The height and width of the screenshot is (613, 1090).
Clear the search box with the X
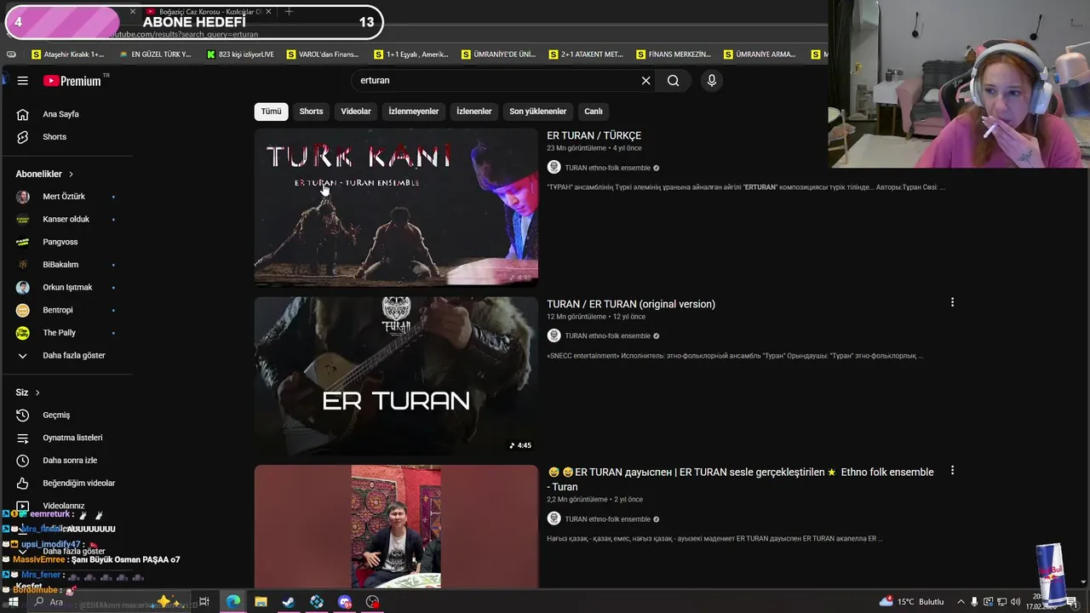(645, 81)
